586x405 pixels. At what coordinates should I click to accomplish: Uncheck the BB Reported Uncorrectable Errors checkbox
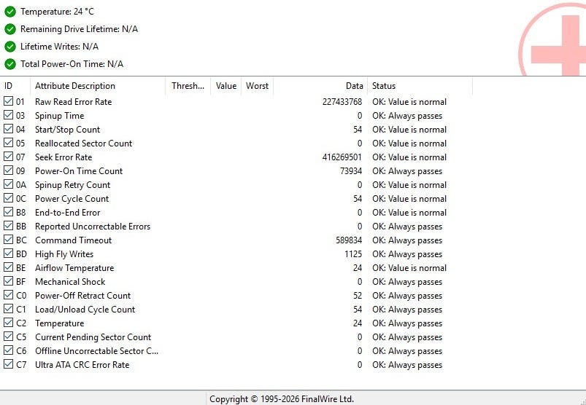pyautogui.click(x=8, y=226)
